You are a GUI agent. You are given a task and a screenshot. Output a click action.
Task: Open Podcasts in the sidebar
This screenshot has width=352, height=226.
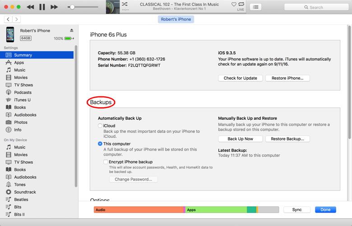pyautogui.click(x=37, y=92)
